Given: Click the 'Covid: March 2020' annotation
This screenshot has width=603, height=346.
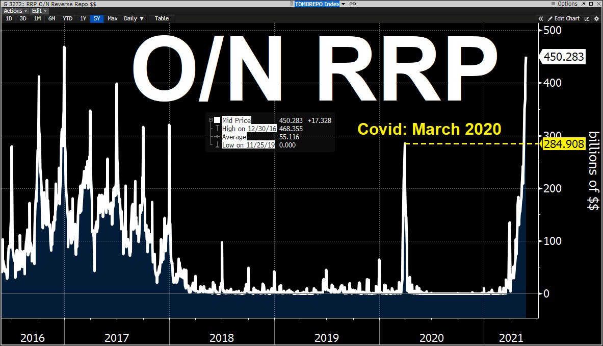Looking at the screenshot, I should tap(429, 129).
